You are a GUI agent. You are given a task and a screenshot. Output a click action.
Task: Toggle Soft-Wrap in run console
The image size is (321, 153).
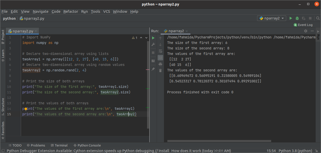(160, 51)
